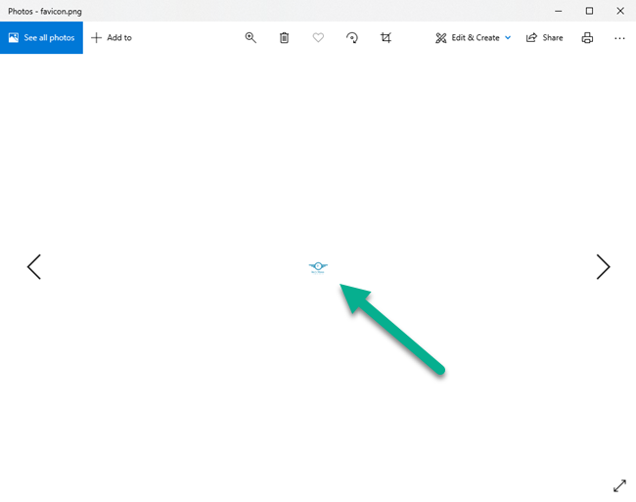The height and width of the screenshot is (502, 636).
Task: Zoom in with the magnifier icon
Action: (250, 38)
